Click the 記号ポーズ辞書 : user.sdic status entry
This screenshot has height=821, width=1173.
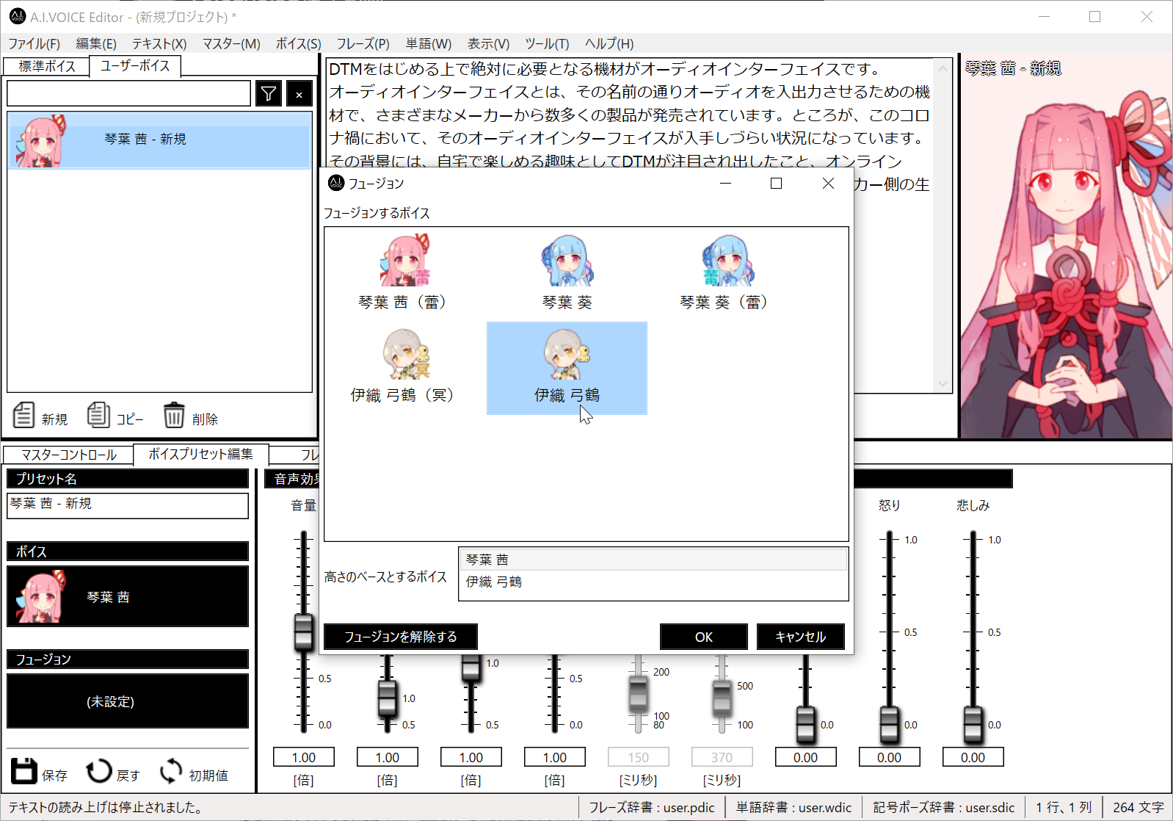point(944,807)
